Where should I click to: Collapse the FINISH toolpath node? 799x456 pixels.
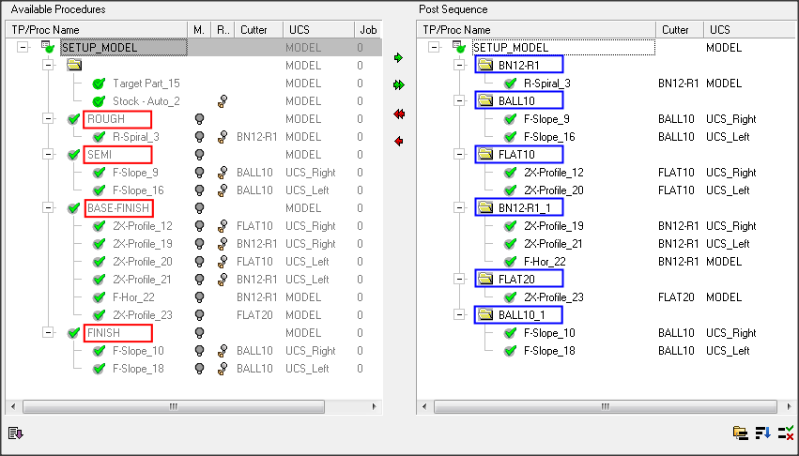coord(48,333)
